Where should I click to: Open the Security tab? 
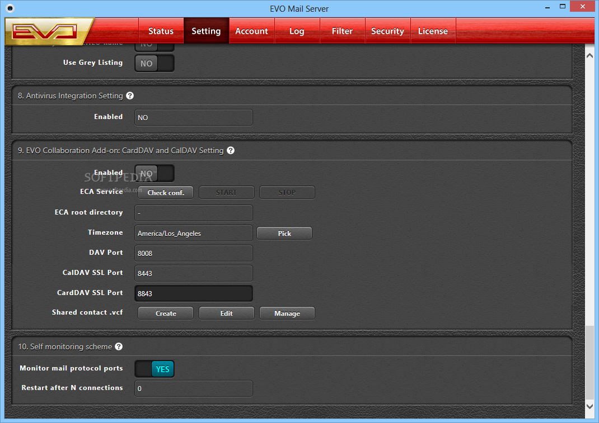(388, 31)
